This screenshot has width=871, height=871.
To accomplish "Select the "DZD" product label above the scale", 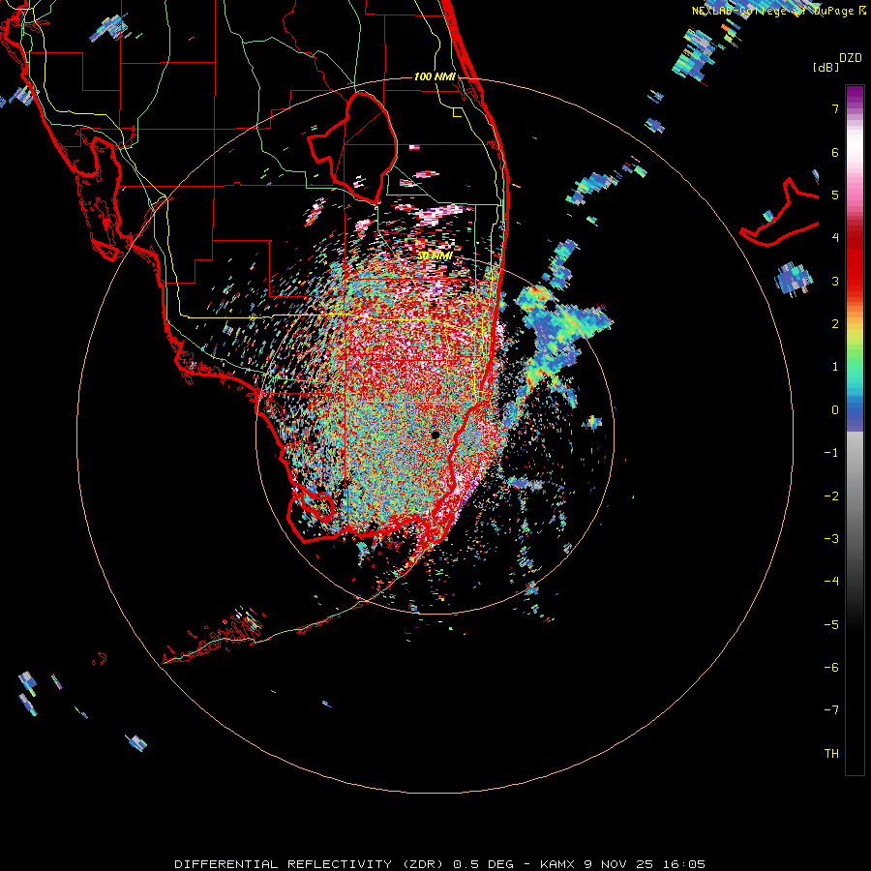I will (x=851, y=58).
